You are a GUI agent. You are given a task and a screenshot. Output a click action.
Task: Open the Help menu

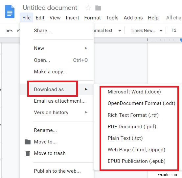[153, 18]
